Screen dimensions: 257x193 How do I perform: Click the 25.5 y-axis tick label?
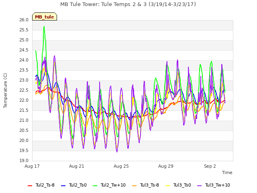(x=24, y=30)
